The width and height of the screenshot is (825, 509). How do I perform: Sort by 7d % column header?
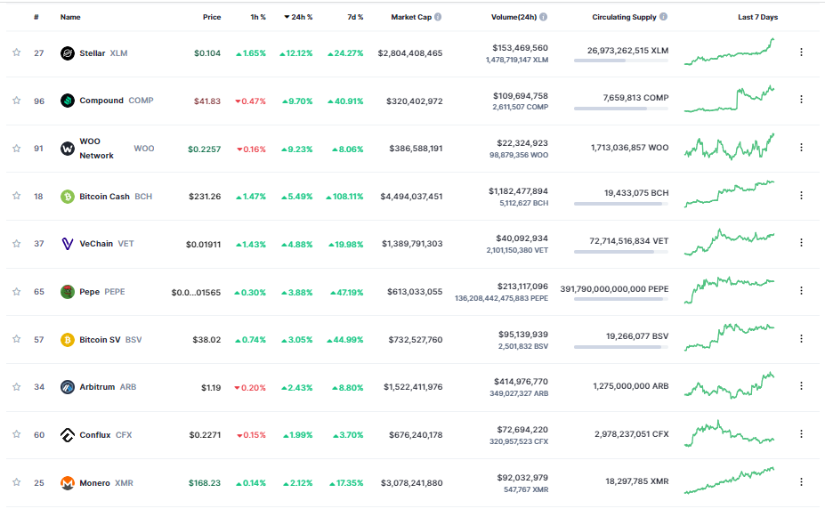click(355, 17)
